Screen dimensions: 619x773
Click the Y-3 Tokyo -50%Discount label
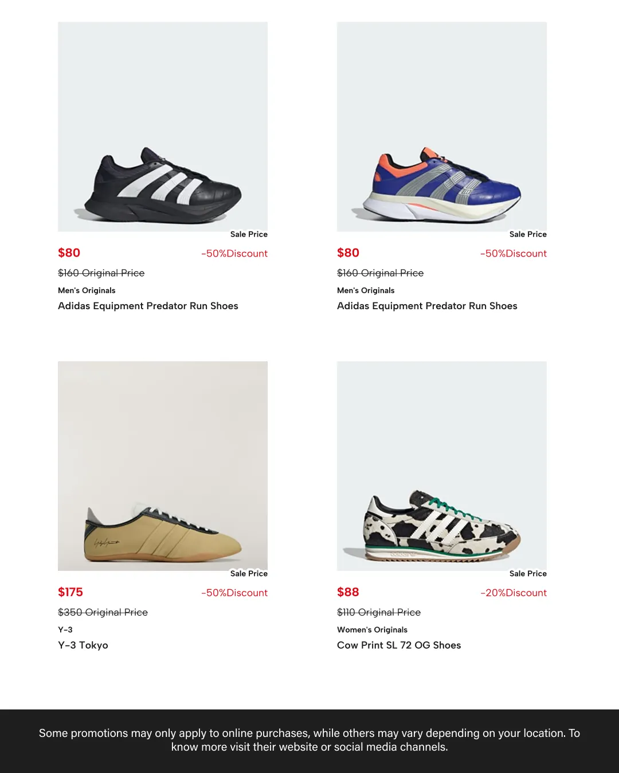pos(234,593)
